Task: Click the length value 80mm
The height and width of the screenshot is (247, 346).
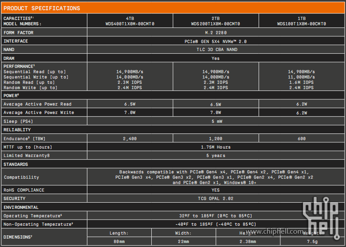Action: tap(119, 242)
